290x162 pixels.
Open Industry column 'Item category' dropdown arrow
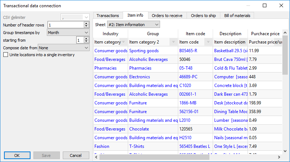tap(123, 42)
